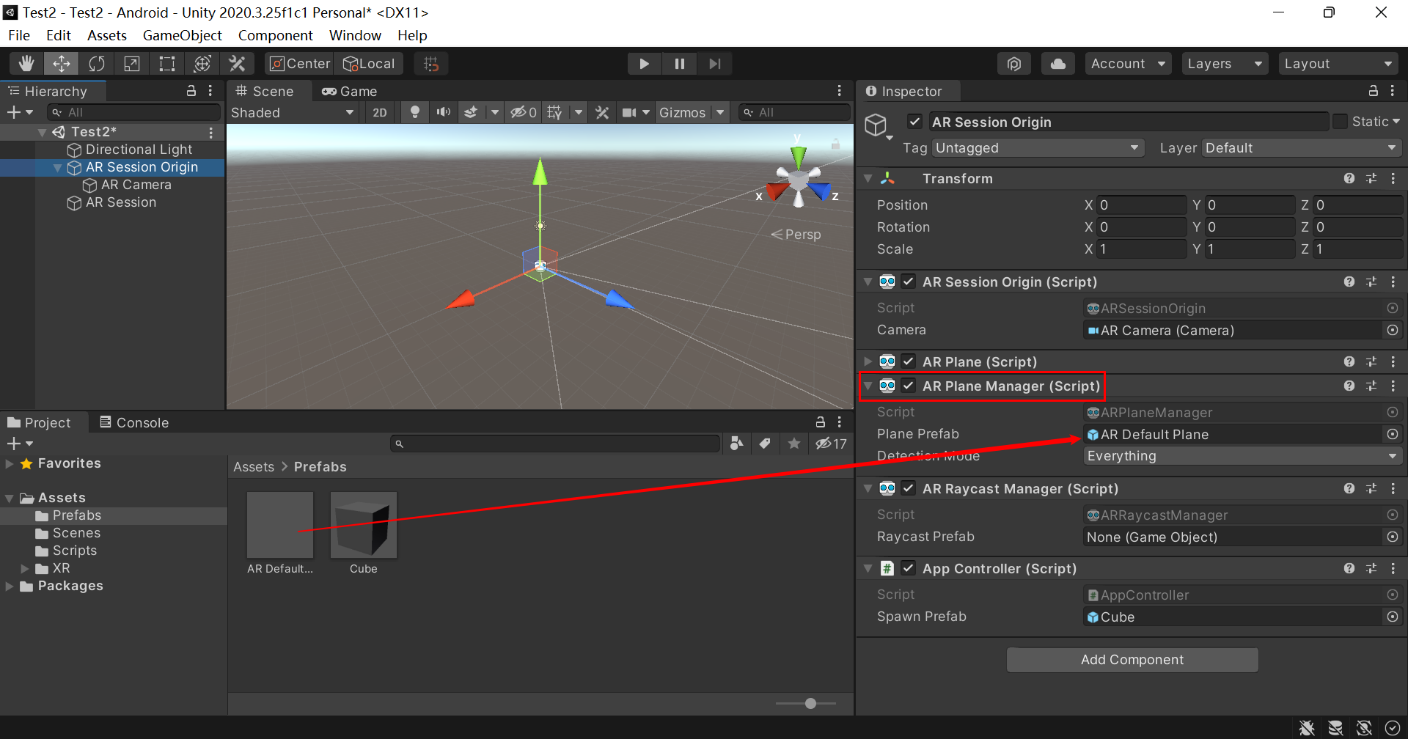The width and height of the screenshot is (1408, 739).
Task: Select AR Camera in Hierarchy
Action: point(136,185)
